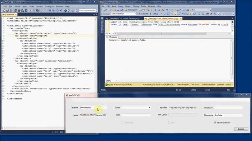The width and height of the screenshot is (252, 141).
Task: Redo edit in TextPad toolbar
Action: (x=46, y=11)
